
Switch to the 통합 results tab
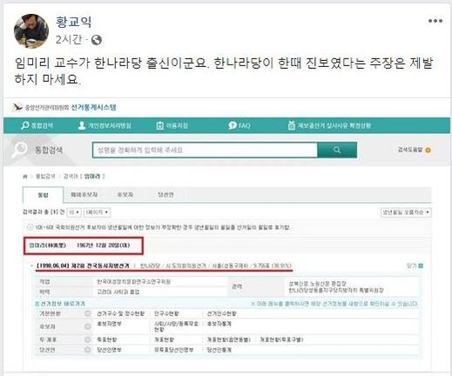tap(43, 195)
